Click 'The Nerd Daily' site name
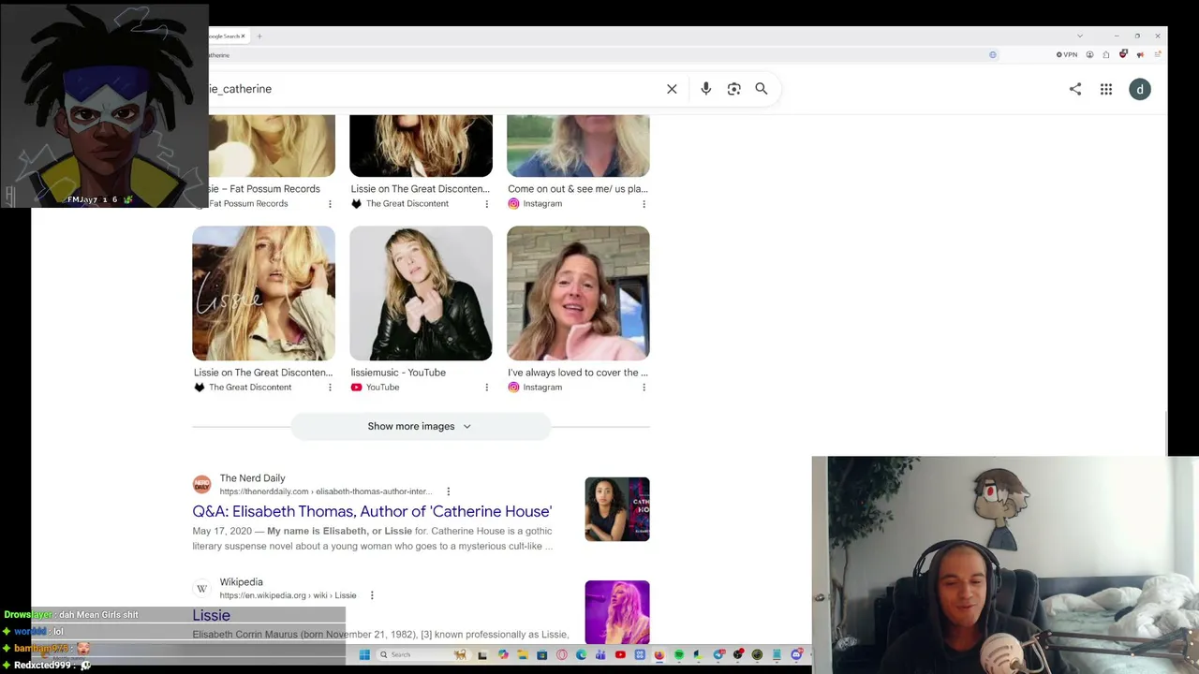The image size is (1199, 674). [x=253, y=478]
